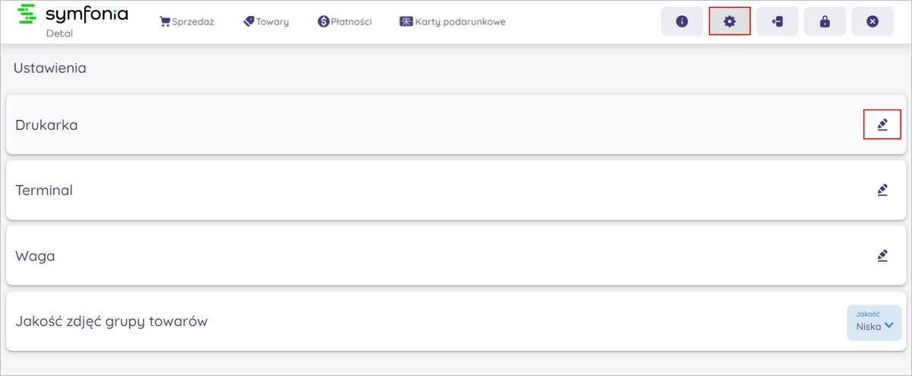Click the X close icon in header
Image resolution: width=912 pixels, height=376 pixels.
[872, 22]
